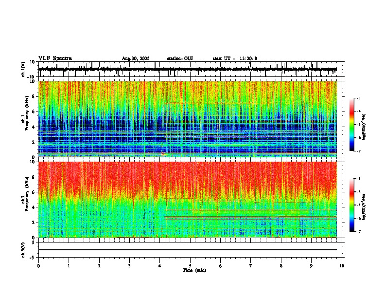The image size is (385, 298).
Task: Click time-axis tick label "9"
Action: 311,266
